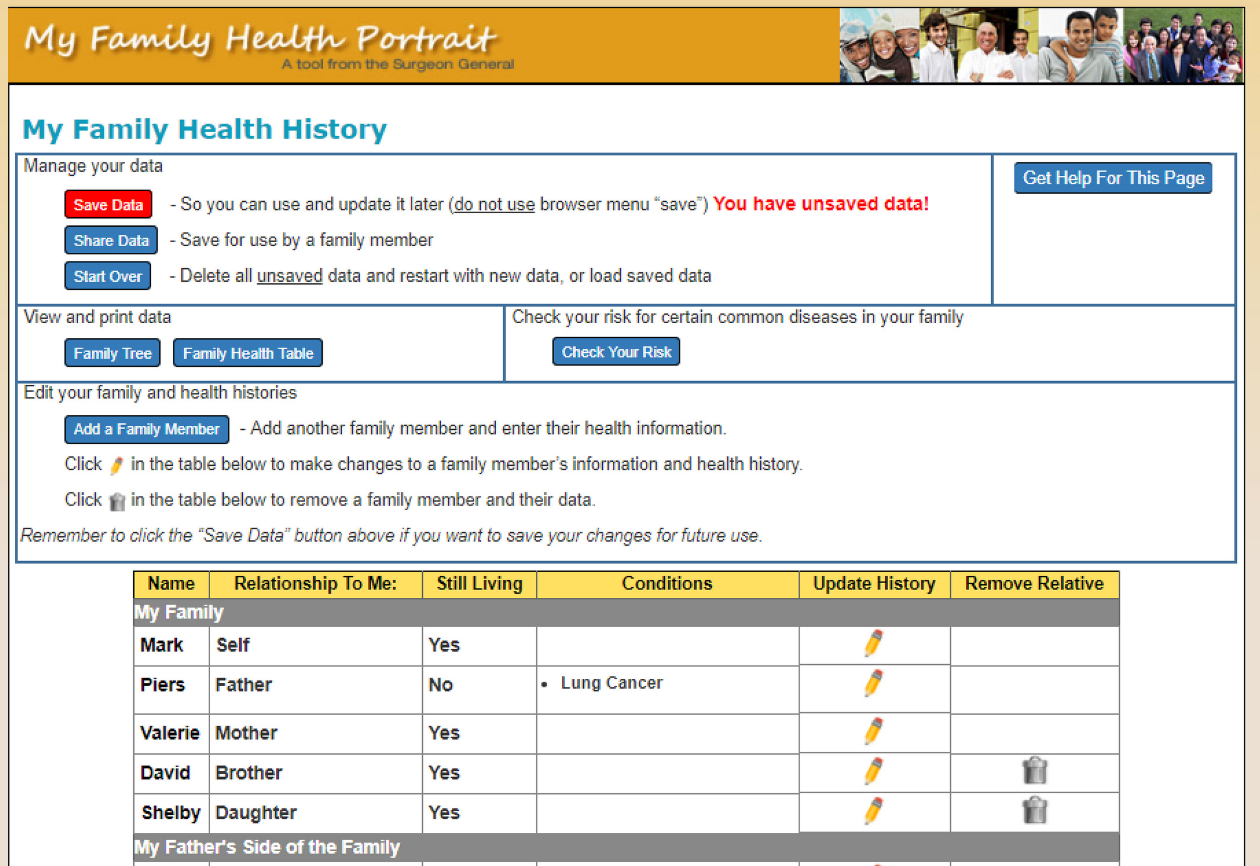Click the name Shelby in the table
The height and width of the screenshot is (866, 1260).
(171, 813)
